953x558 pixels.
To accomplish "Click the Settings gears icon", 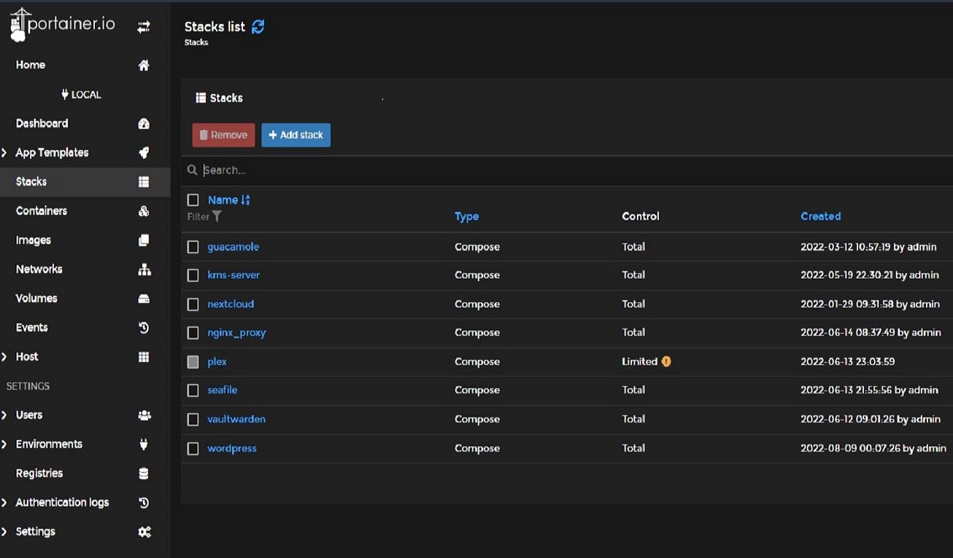I will point(144,531).
